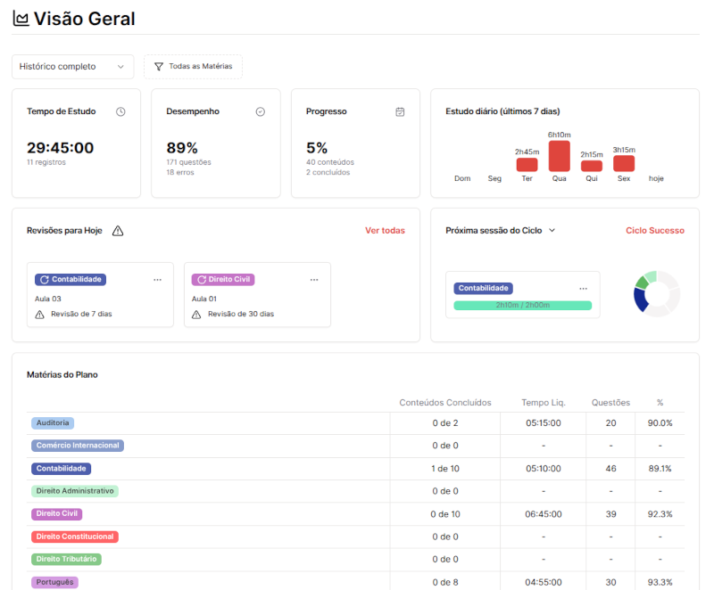Viewport: 714px width, 590px height.
Task: Open three-dots menu on Direito Civil review card
Action: click(x=314, y=280)
